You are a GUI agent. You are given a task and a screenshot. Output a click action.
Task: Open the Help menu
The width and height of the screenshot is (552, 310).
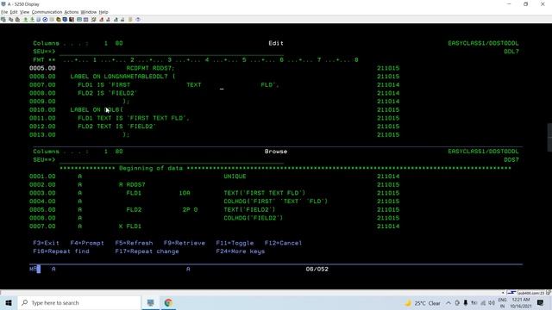103,12
